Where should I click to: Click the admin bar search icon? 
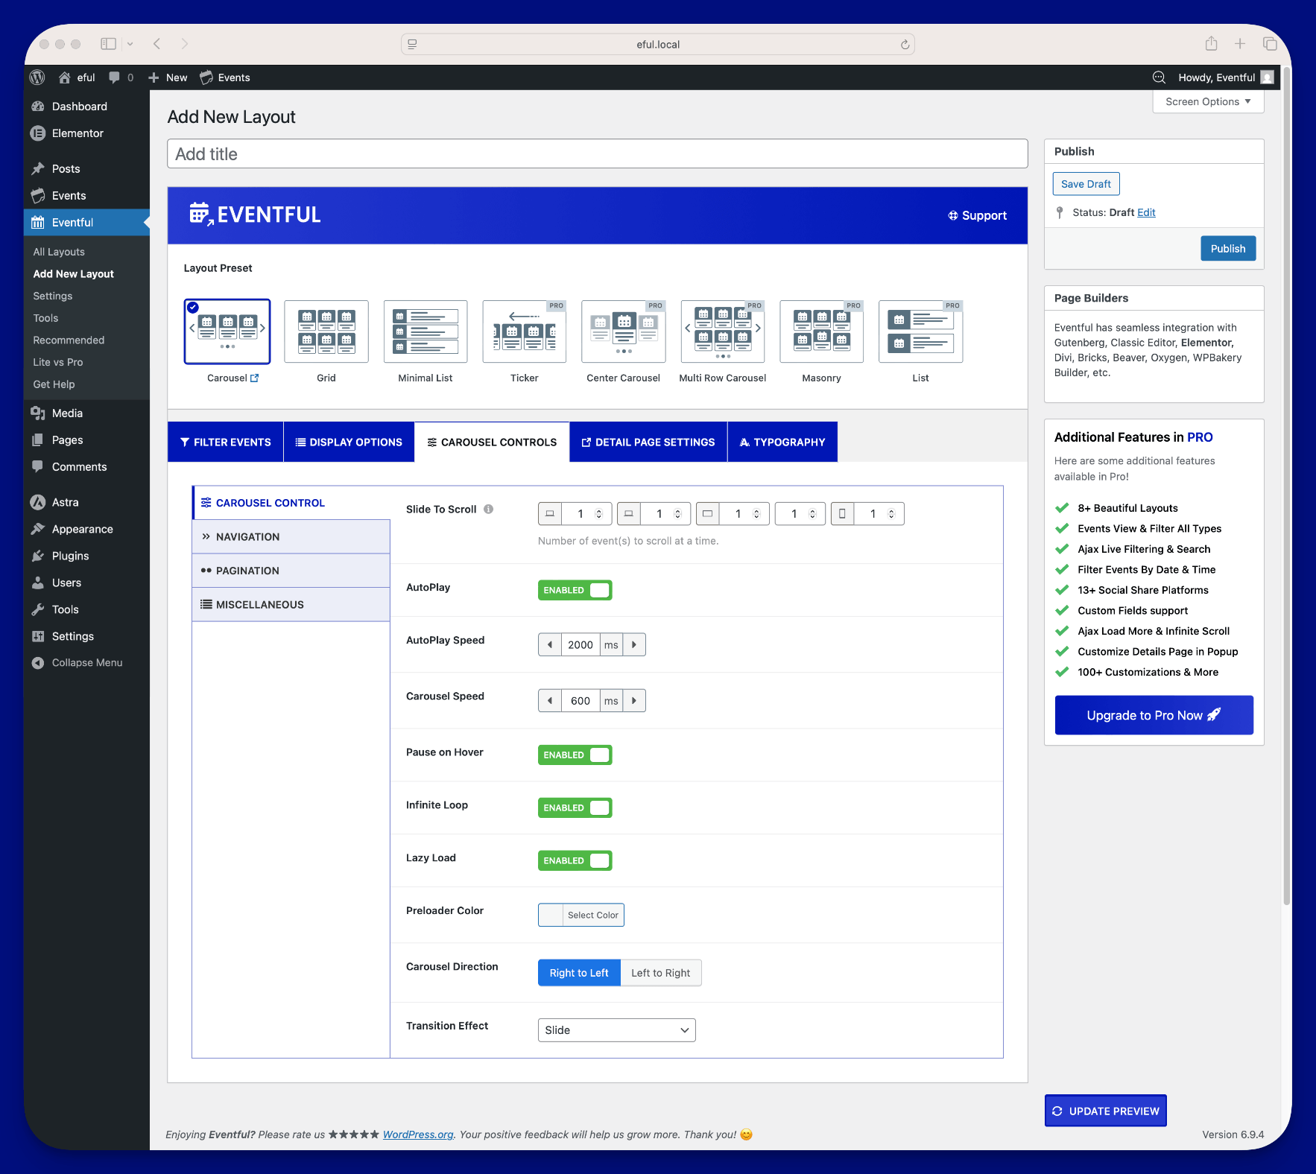[1159, 77]
